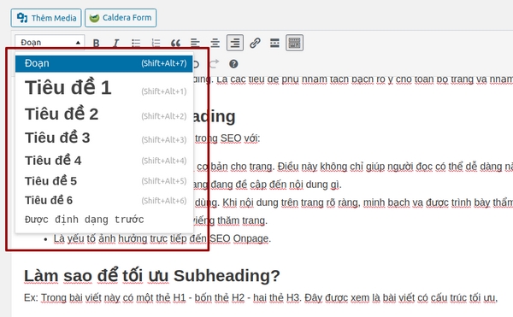Screen dimensions: 513x317
Task: Align text to the right
Action: tap(235, 43)
